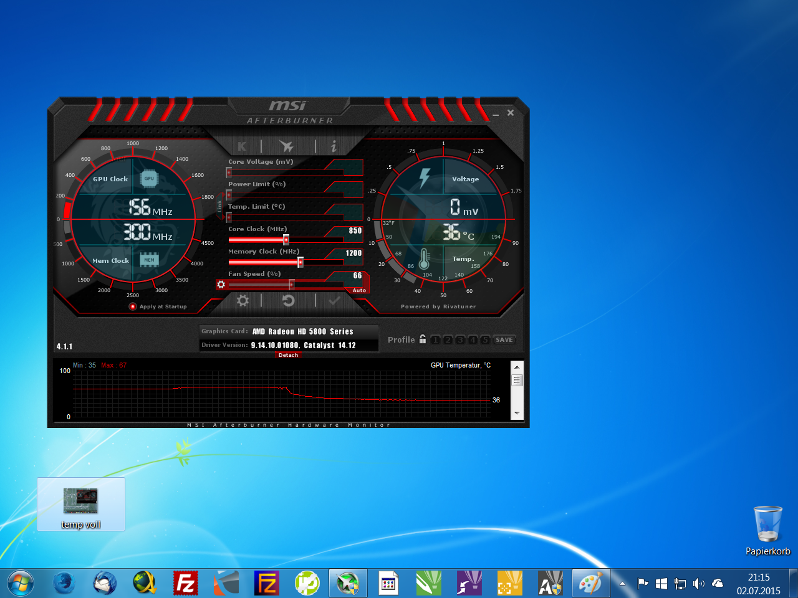This screenshot has width=798, height=598.
Task: Select profile slot 2
Action: coord(448,339)
